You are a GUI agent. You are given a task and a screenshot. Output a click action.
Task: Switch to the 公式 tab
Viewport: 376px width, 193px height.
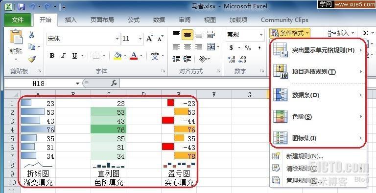[x=134, y=20]
